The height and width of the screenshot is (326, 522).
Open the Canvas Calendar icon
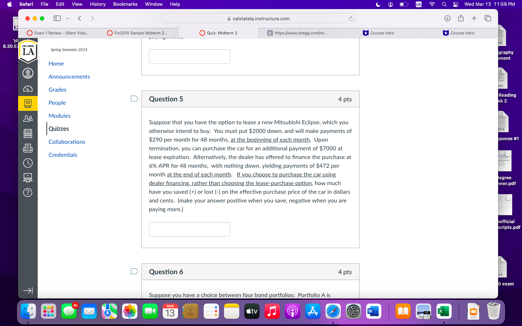click(28, 133)
